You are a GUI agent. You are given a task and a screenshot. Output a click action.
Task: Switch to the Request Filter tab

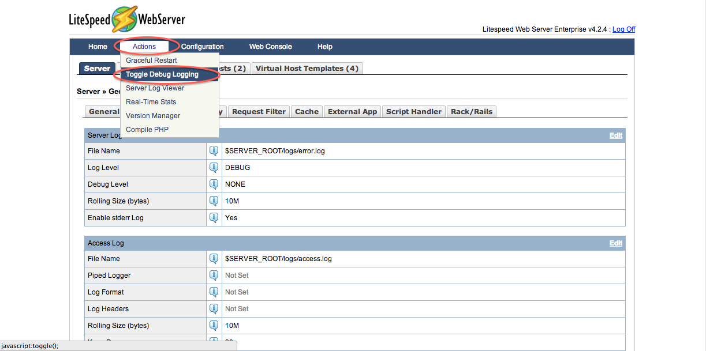click(259, 112)
